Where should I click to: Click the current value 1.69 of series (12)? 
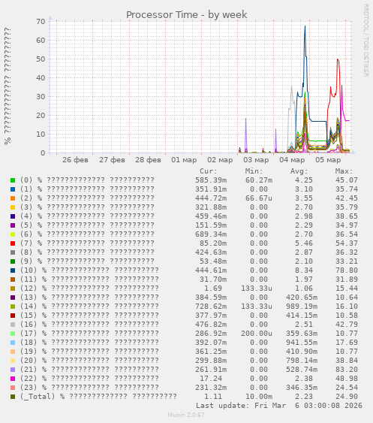213,289
